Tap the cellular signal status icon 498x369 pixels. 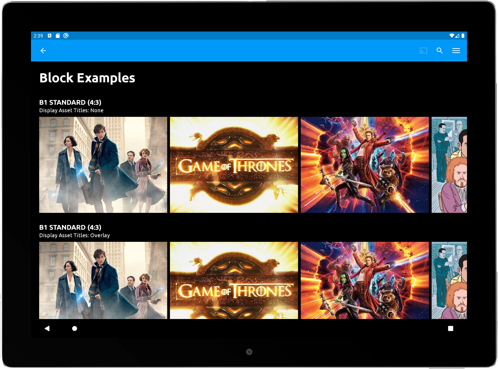click(x=457, y=36)
